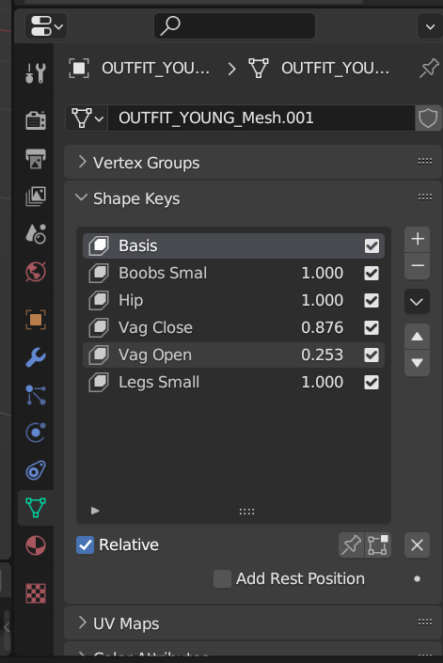Expand the UV Maps panel

[x=83, y=623]
